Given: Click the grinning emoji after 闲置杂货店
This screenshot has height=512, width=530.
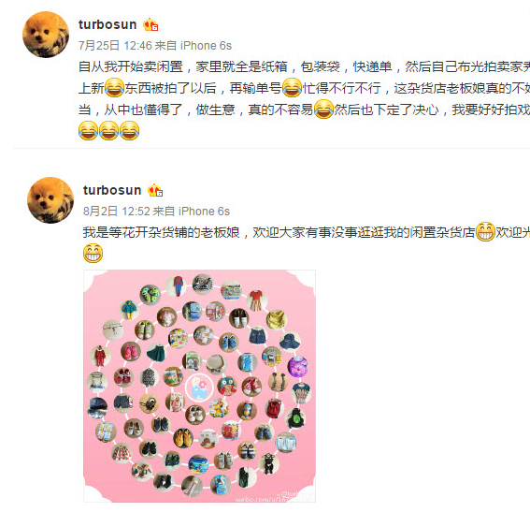Looking at the screenshot, I should [485, 232].
